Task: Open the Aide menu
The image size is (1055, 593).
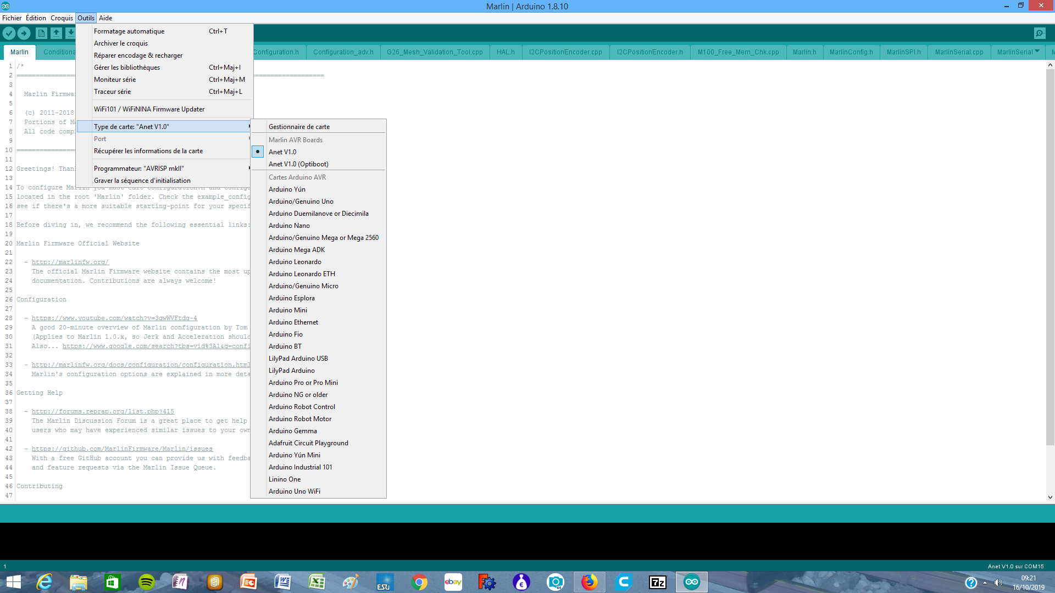Action: point(105,18)
